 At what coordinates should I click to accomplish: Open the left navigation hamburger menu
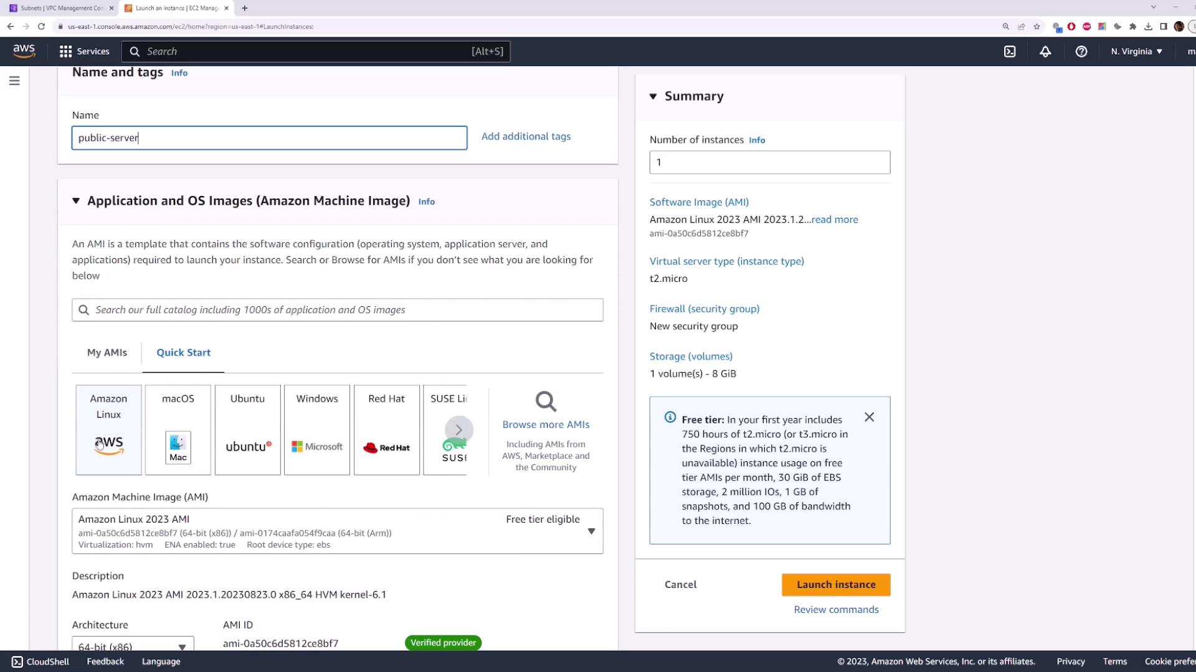14,81
